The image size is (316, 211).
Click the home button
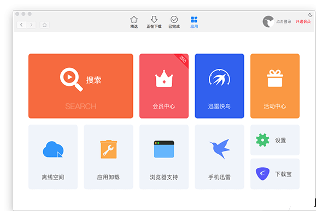click(x=44, y=25)
